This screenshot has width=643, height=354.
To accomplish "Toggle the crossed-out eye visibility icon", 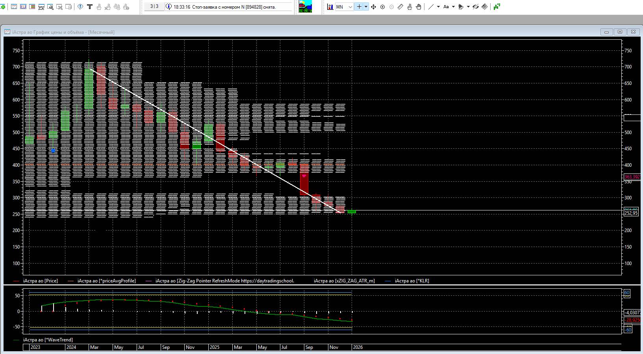I will pyautogui.click(x=476, y=7).
